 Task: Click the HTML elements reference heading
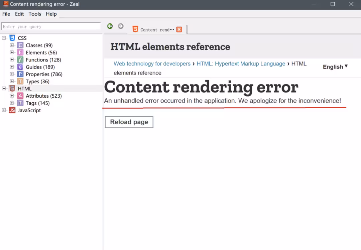pos(170,47)
